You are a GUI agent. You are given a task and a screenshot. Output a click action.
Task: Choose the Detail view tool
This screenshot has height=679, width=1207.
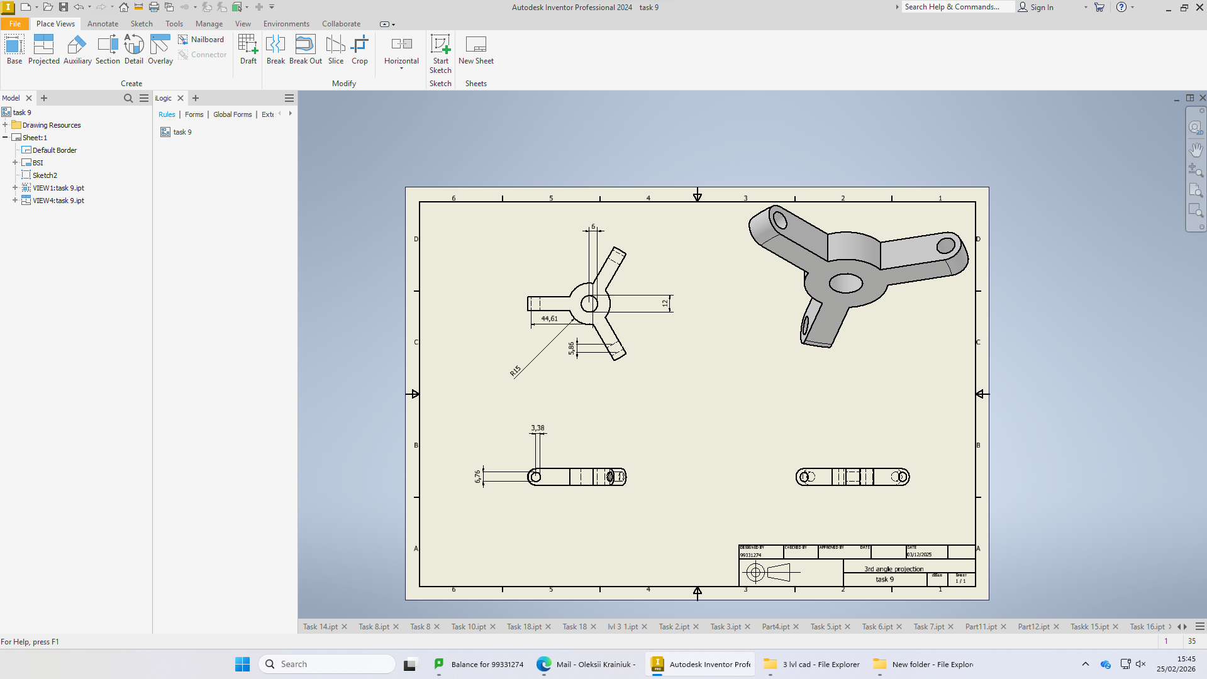[134, 50]
